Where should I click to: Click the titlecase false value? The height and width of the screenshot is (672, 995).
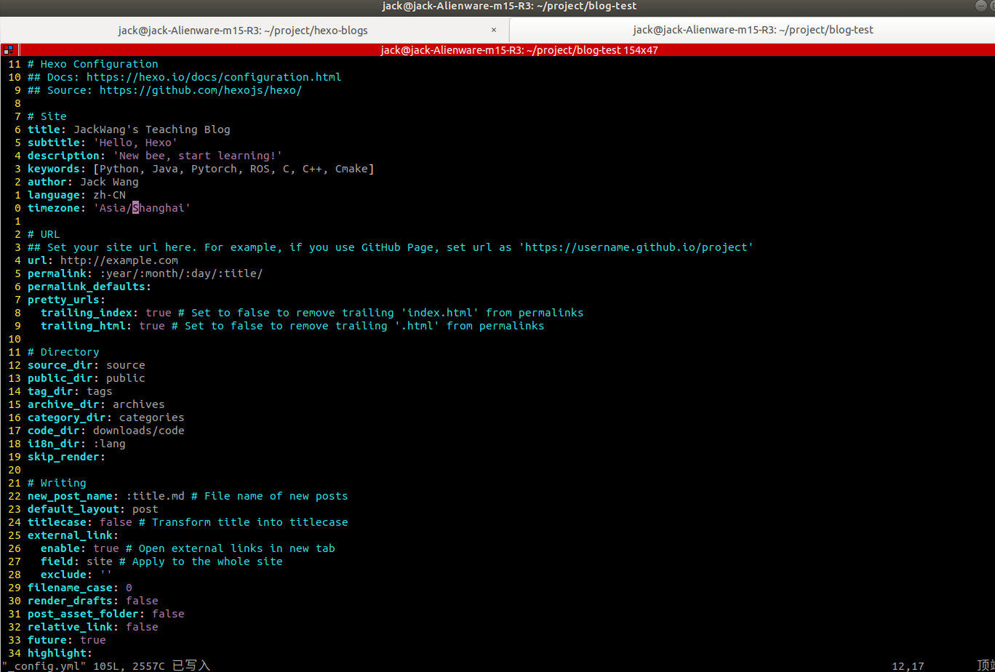116,522
